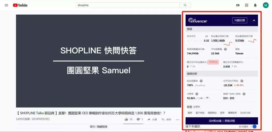The width and height of the screenshot is (272, 132).
Task: Click the 分享 share button
Action: [x=152, y=119]
